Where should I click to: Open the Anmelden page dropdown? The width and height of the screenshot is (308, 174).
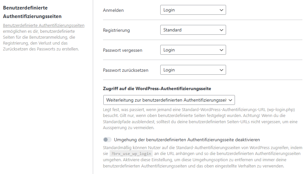pos(189,10)
